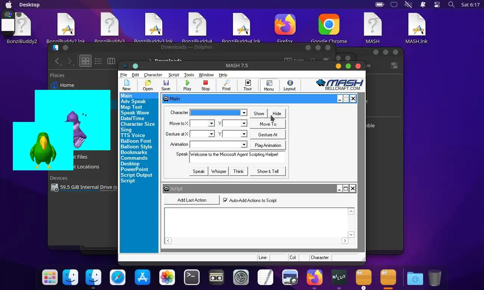Open the Window menu
484x290 pixels.
tap(206, 75)
